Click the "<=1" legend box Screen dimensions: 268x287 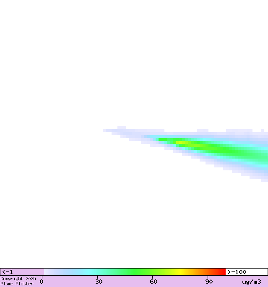coord(22,272)
